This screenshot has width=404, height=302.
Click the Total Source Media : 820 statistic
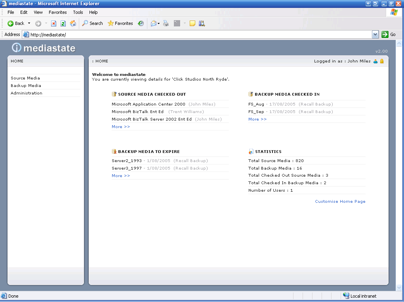[x=276, y=161]
